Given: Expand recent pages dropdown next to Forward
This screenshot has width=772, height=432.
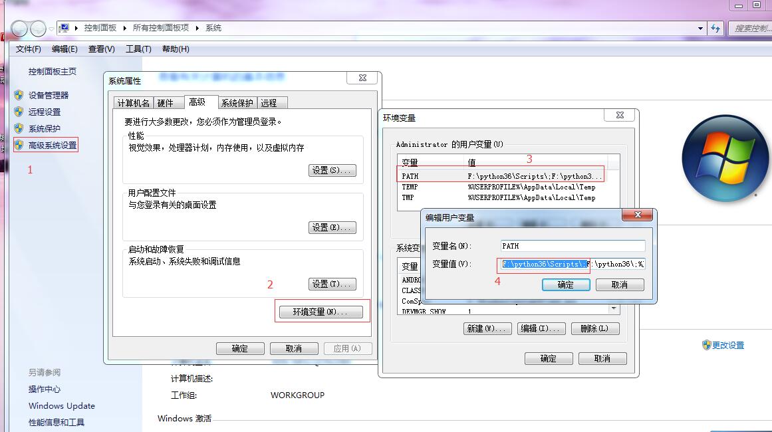Looking at the screenshot, I should tap(51, 29).
